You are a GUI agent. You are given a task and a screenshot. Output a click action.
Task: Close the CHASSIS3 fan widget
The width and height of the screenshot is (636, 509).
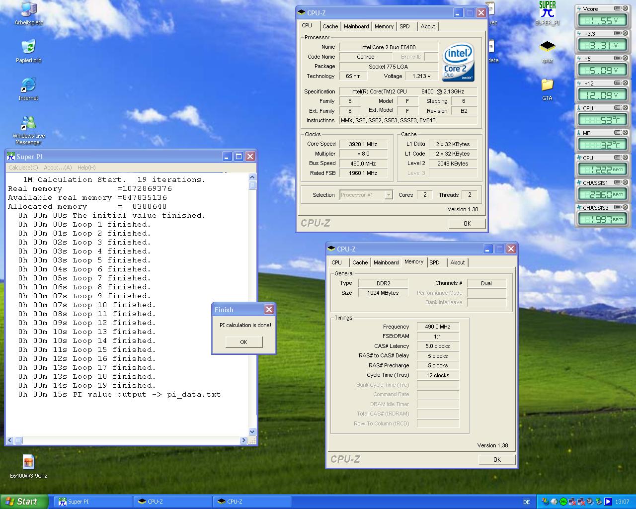pos(626,207)
